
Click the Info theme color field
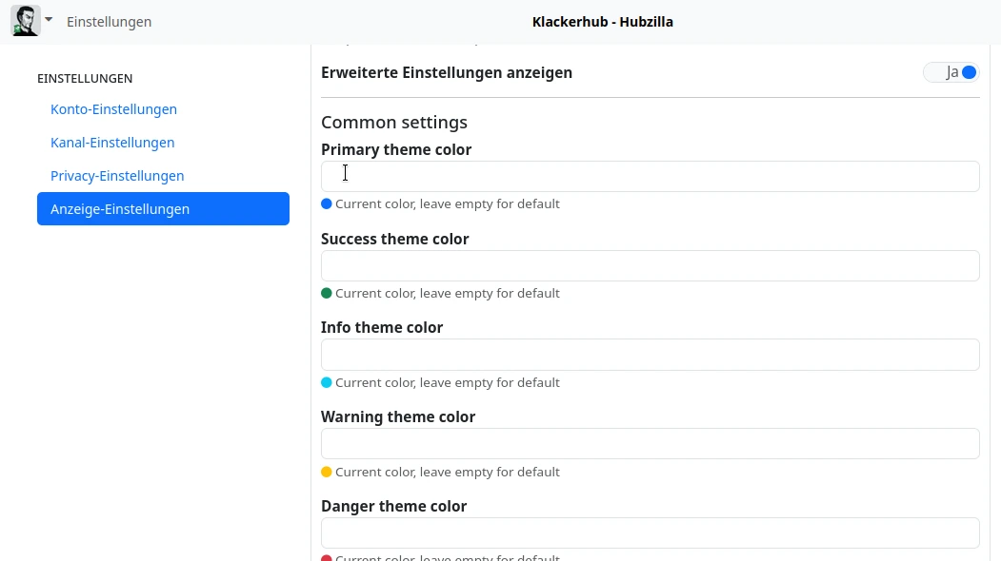tap(650, 355)
